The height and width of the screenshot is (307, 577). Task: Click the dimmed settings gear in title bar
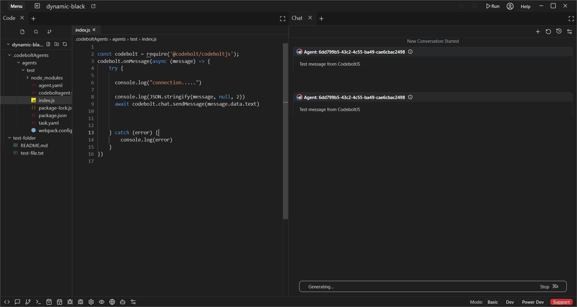point(461,6)
